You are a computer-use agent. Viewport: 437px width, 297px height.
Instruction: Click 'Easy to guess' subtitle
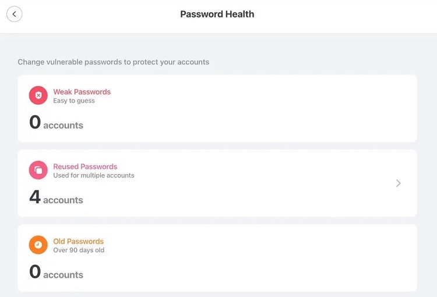click(74, 101)
